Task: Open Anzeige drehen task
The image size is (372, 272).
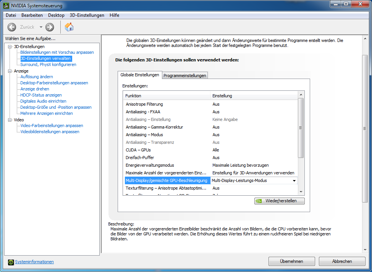Action: [x=35, y=89]
